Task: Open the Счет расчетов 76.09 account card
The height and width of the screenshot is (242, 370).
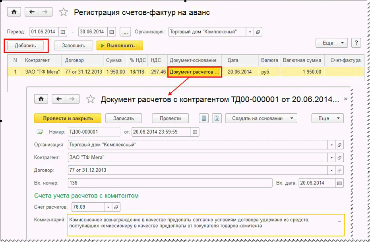Action: (x=116, y=207)
